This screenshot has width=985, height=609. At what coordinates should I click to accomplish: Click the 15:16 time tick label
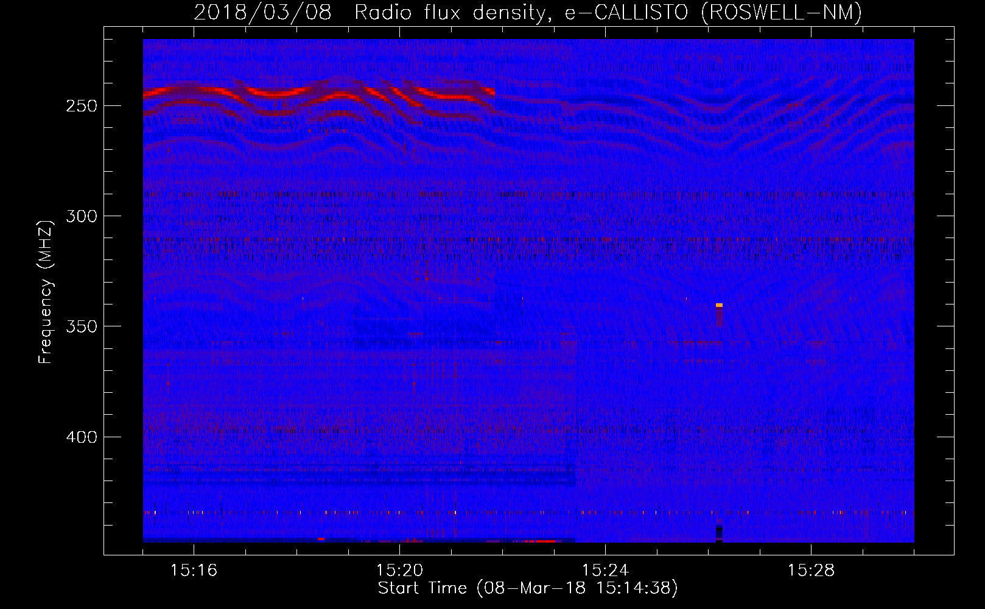tap(194, 571)
